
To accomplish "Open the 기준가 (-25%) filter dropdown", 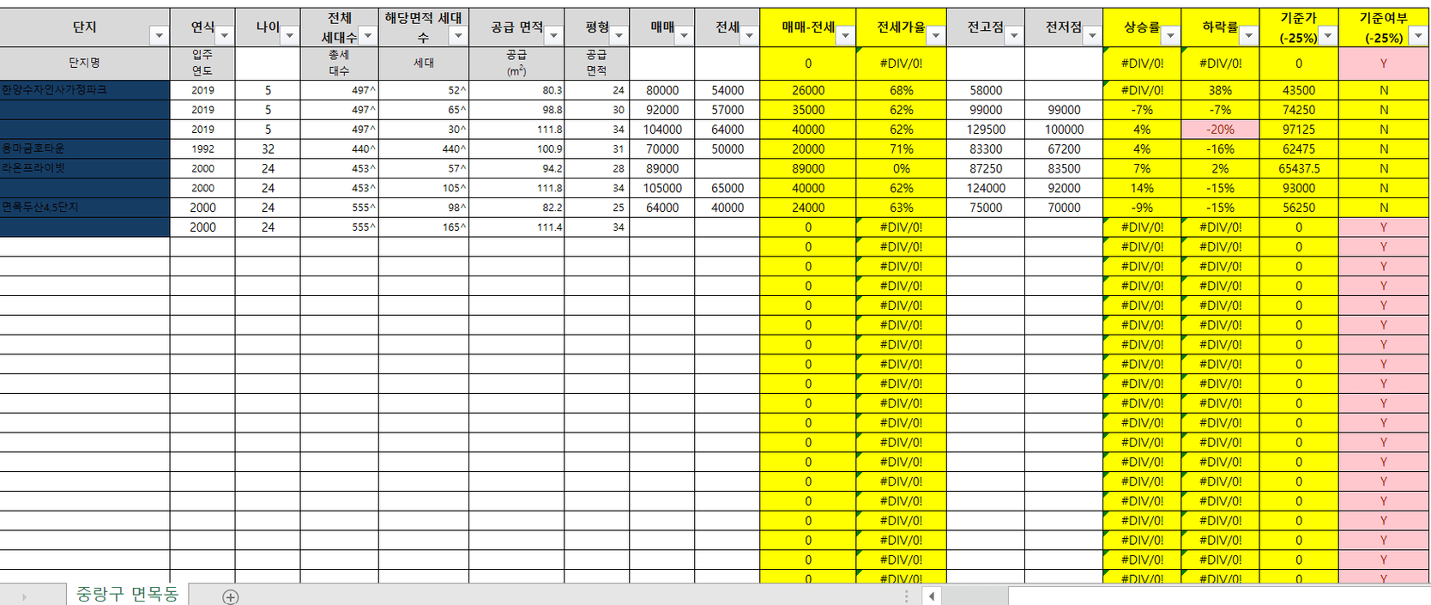I will 1327,35.
